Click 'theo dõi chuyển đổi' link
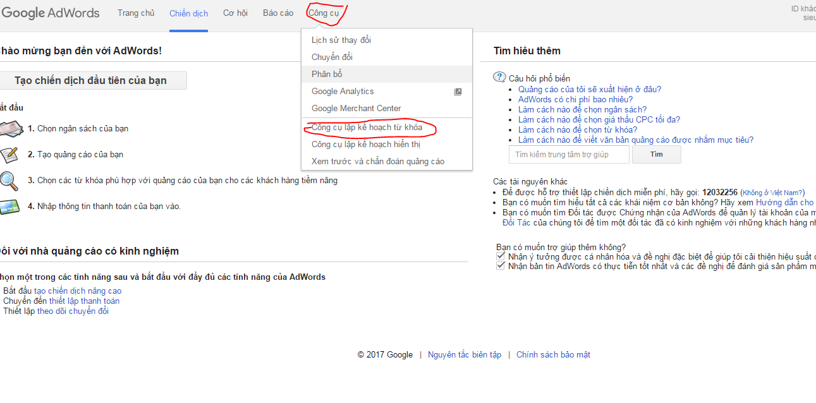This screenshot has height=403, width=816. (73, 311)
